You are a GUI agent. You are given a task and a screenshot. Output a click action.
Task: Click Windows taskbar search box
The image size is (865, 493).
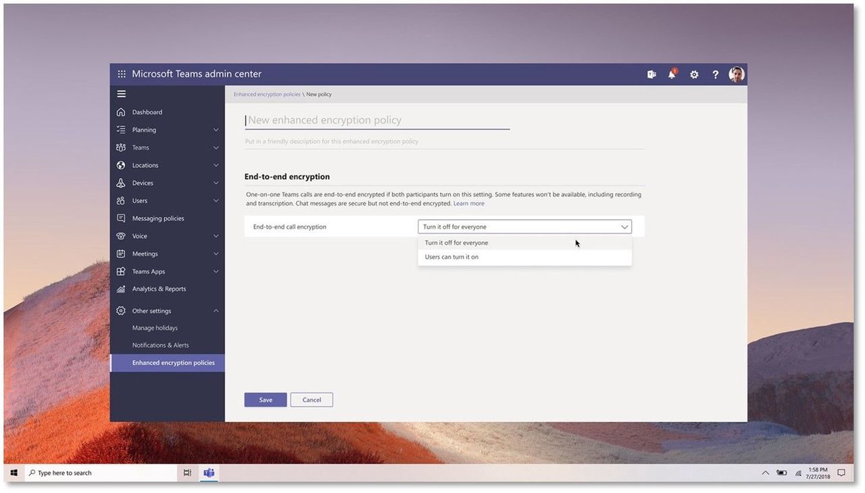click(100, 473)
